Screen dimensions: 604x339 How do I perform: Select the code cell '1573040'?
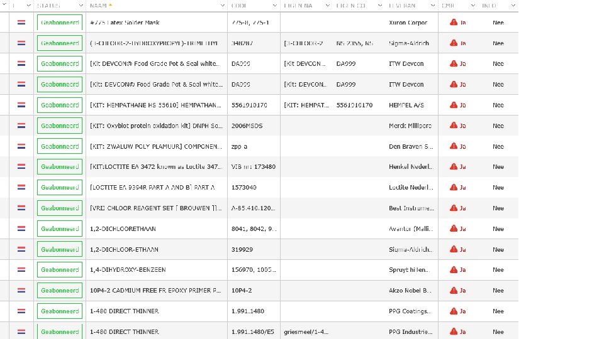pyautogui.click(x=244, y=188)
